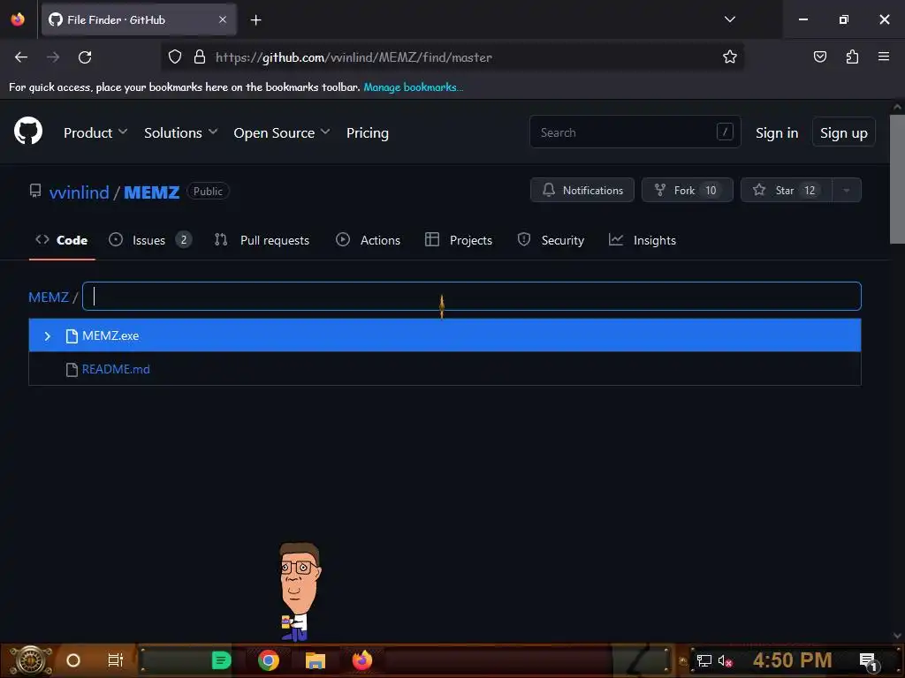Open the extensions puzzle icon
Screen dimensions: 905x678
852,56
